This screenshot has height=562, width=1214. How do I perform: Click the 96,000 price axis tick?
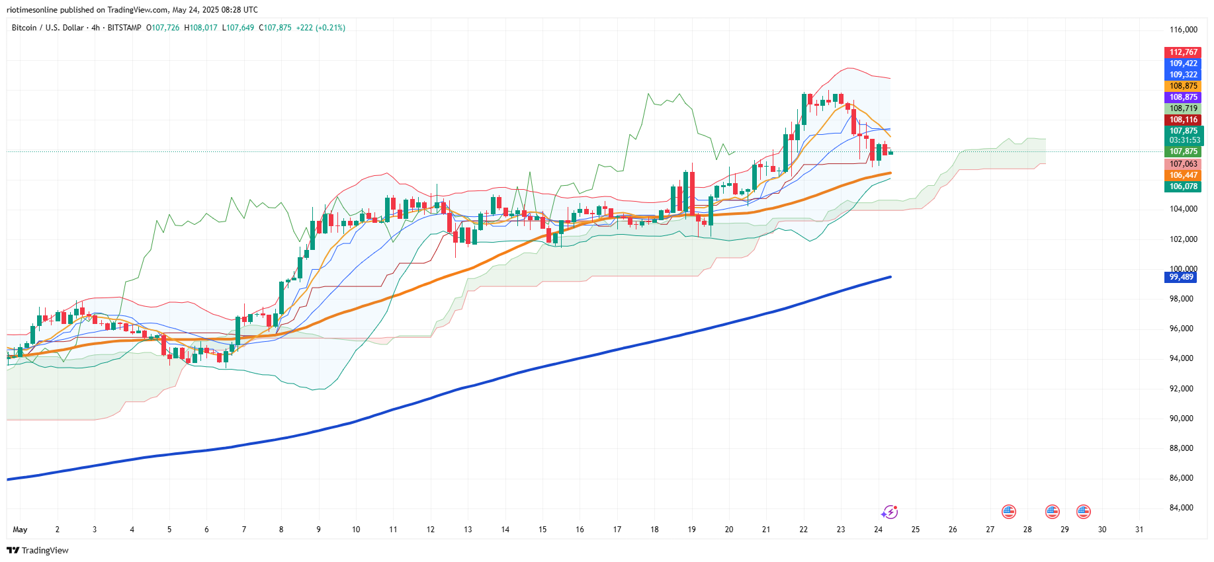point(1182,329)
